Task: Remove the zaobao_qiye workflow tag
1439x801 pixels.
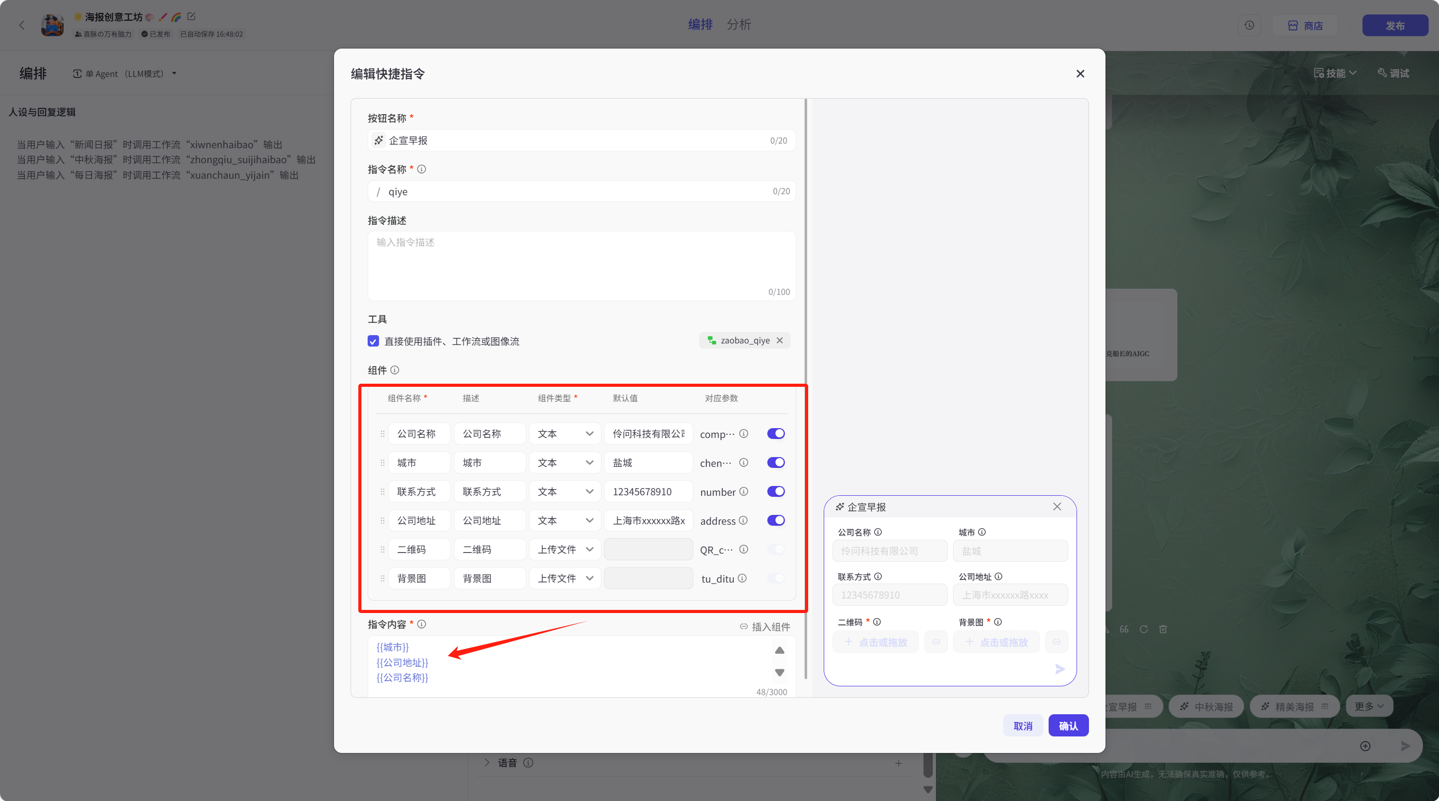Action: pos(780,340)
